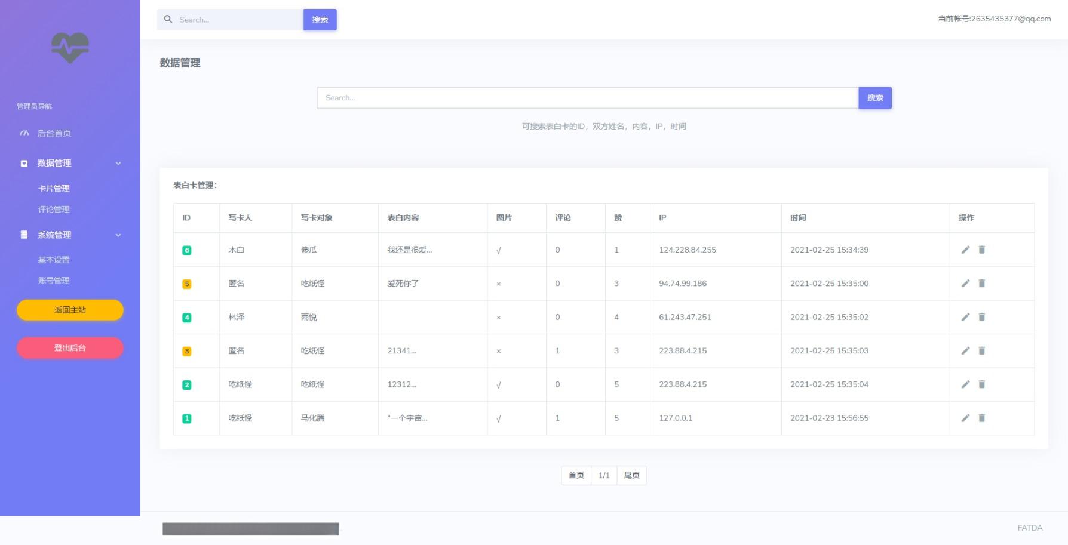Click the timestamp 2021-02-25 15:35:03
The width and height of the screenshot is (1068, 545).
[829, 350]
